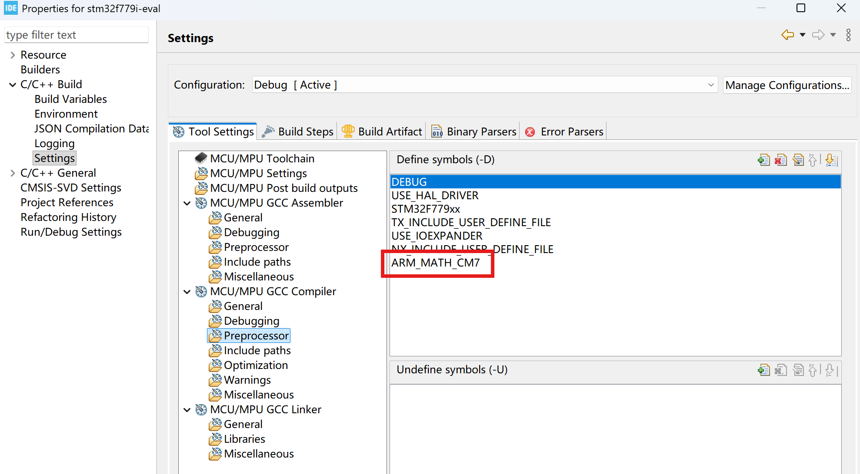
Task: Click the Back navigation arrow icon
Action: [x=787, y=35]
